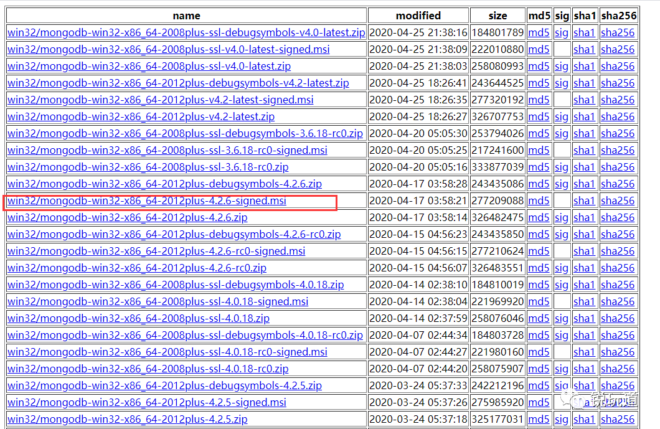Download 2008plus-ssl-4.0.18-signed.msi

[158, 302]
